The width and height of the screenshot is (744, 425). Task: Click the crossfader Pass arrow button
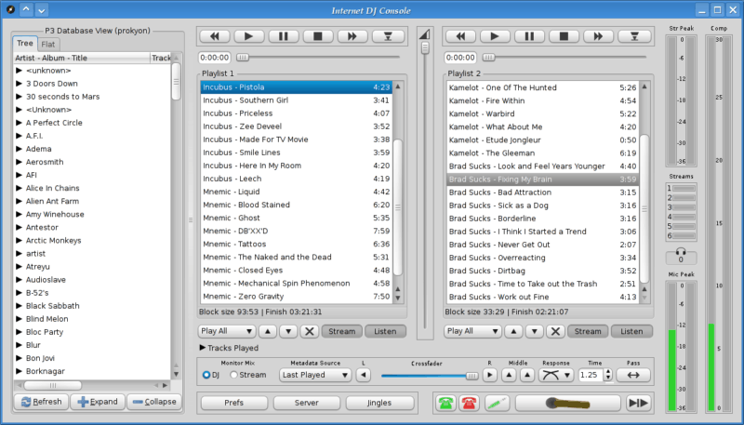pyautogui.click(x=633, y=375)
